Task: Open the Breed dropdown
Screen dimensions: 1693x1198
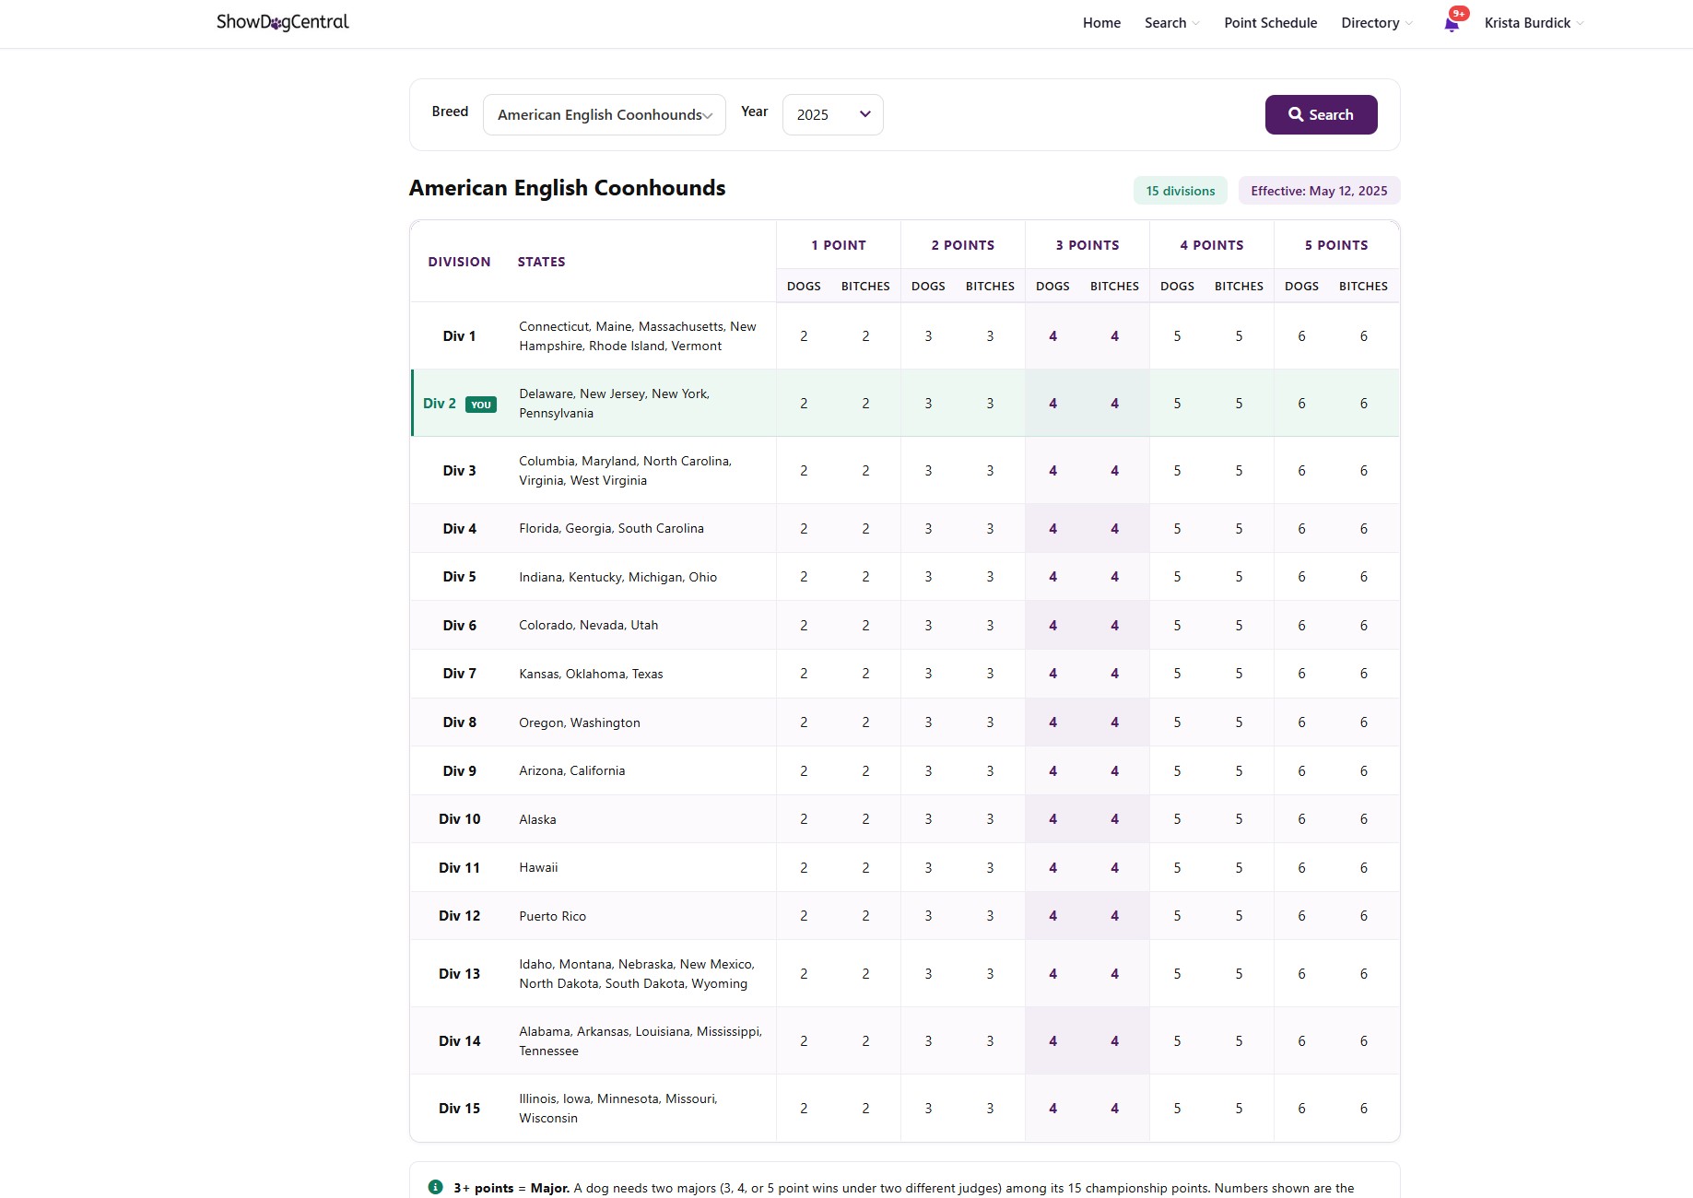Action: click(604, 114)
